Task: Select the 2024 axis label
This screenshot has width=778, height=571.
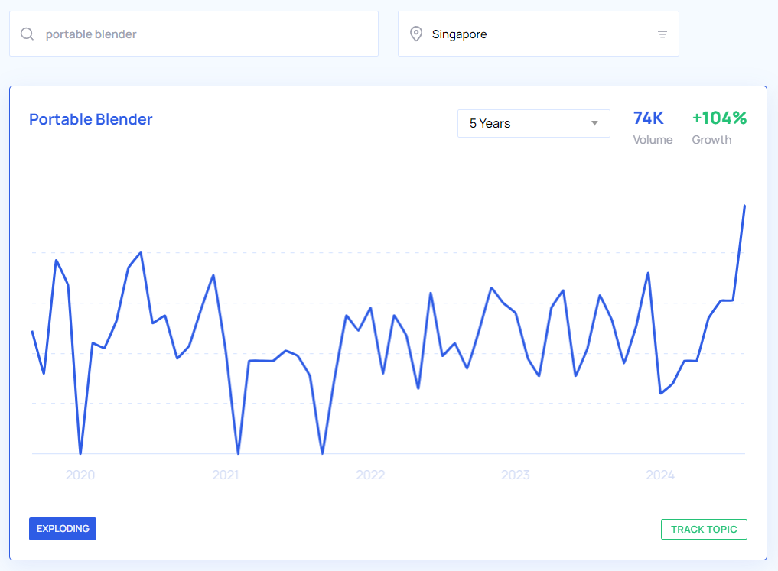Action: pyautogui.click(x=660, y=475)
